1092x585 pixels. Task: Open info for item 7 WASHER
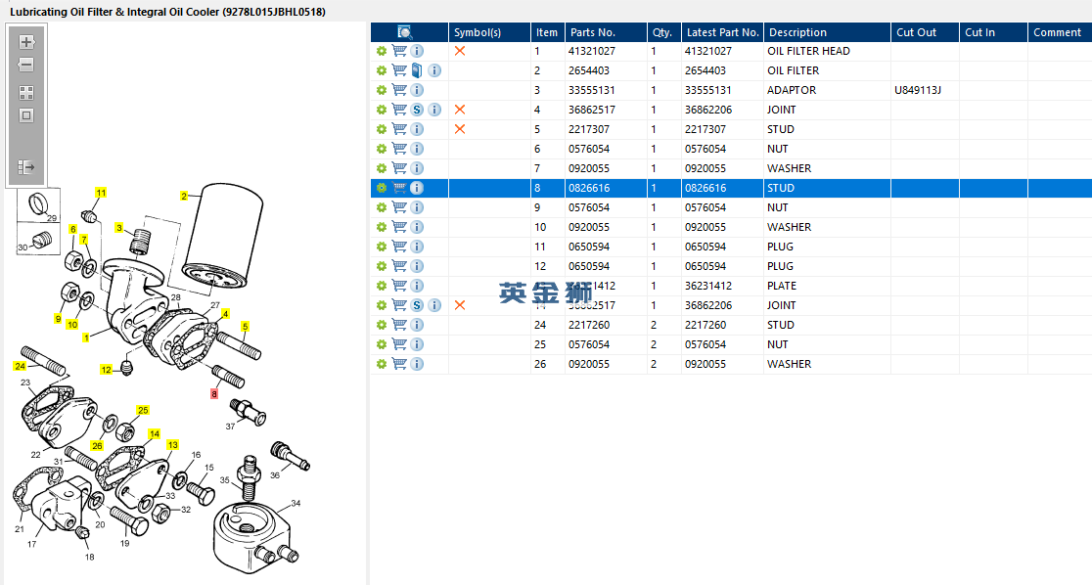pos(417,168)
